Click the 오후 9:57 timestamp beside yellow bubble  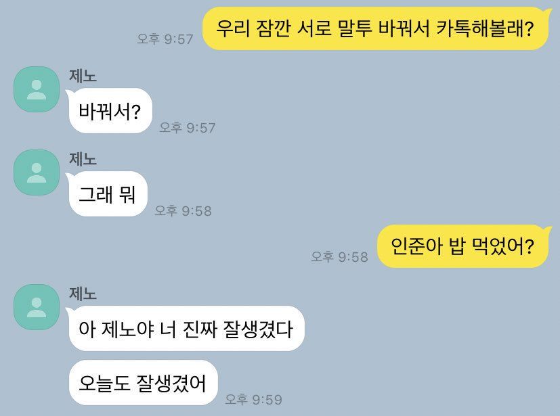coord(165,39)
